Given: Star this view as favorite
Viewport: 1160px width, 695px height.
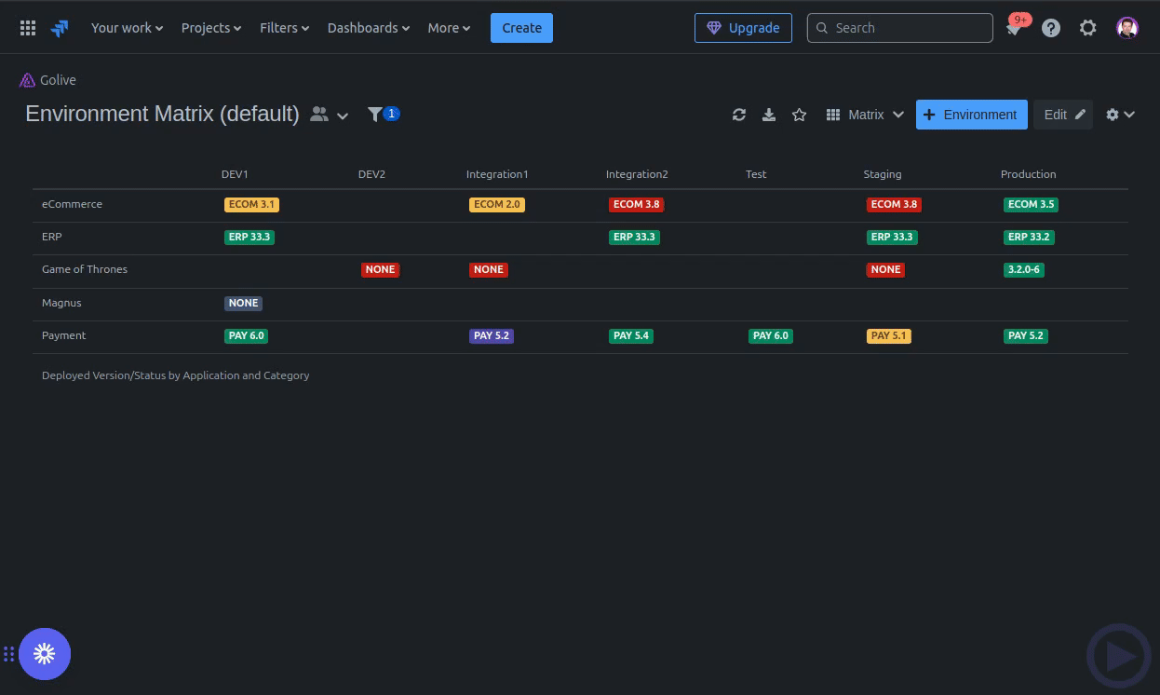Looking at the screenshot, I should point(799,115).
